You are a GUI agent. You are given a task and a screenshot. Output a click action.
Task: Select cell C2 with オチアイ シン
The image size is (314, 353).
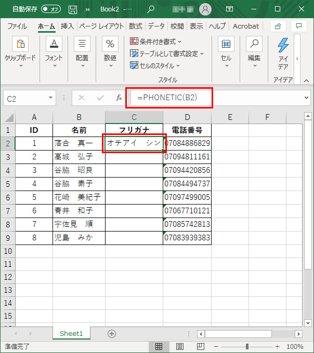tap(134, 143)
